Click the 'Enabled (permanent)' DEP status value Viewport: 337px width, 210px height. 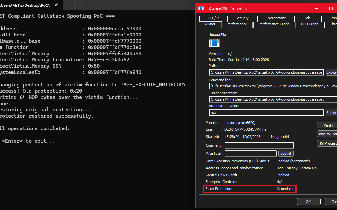[293, 161]
